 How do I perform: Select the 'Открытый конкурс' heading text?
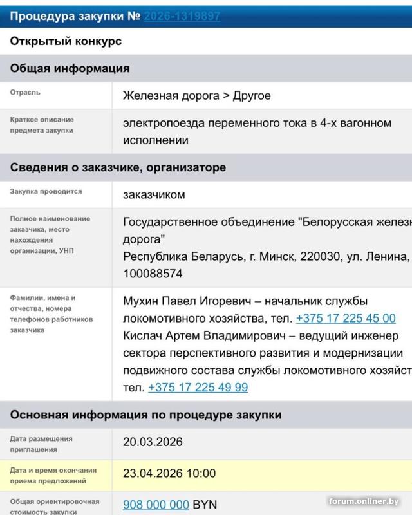(66, 41)
